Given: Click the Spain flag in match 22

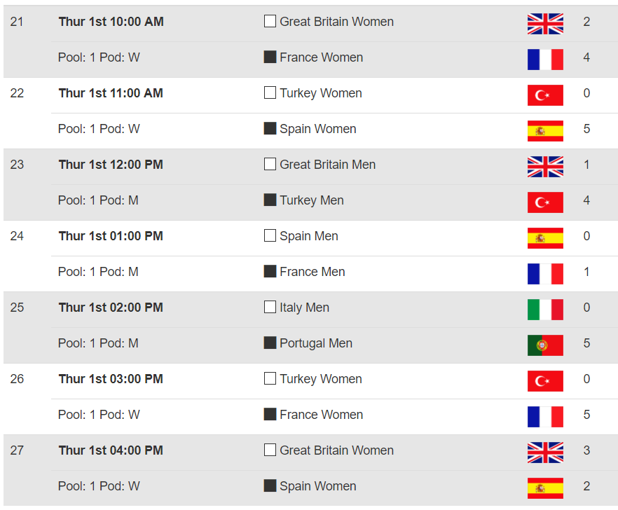Looking at the screenshot, I should (545, 131).
